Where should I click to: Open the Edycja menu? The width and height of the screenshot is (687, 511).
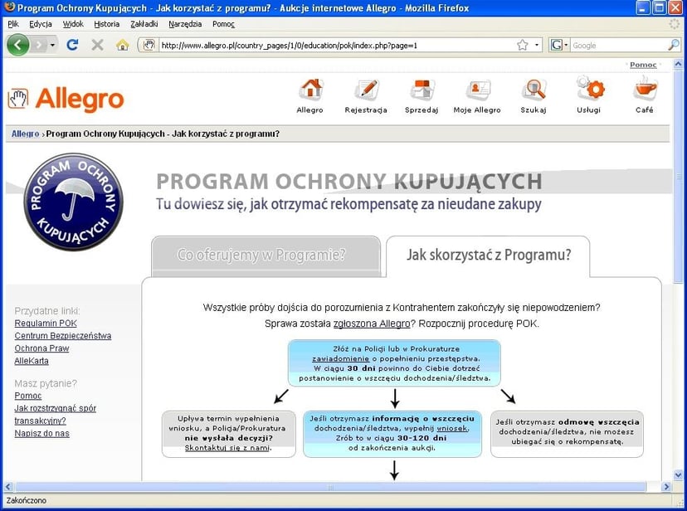(x=41, y=24)
